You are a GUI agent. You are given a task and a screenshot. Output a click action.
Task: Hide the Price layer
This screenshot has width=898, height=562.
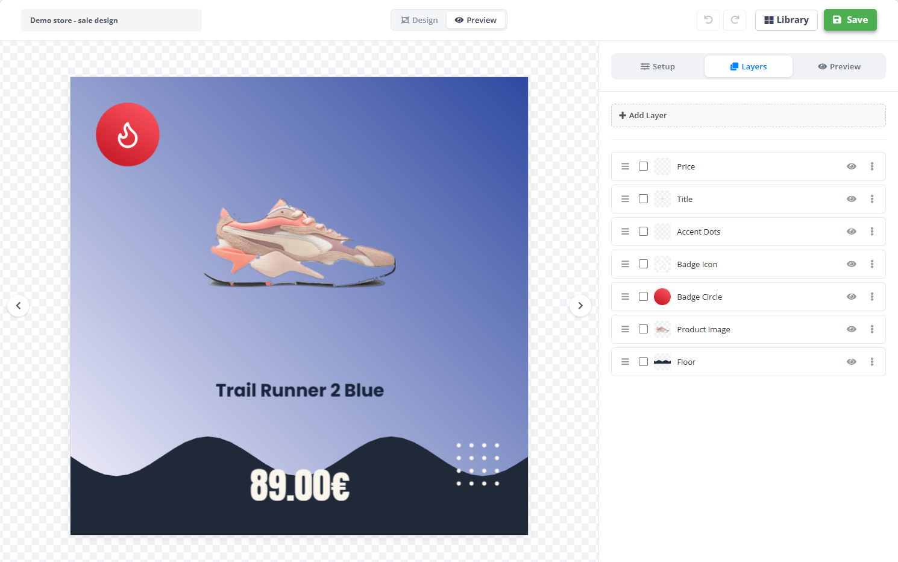click(x=852, y=166)
